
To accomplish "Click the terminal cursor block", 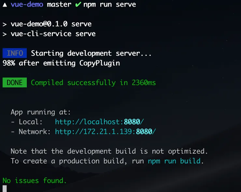I will click(5, 189).
